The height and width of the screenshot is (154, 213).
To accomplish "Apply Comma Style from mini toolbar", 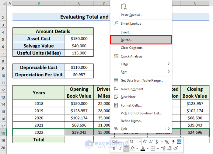I will click(173, 142).
